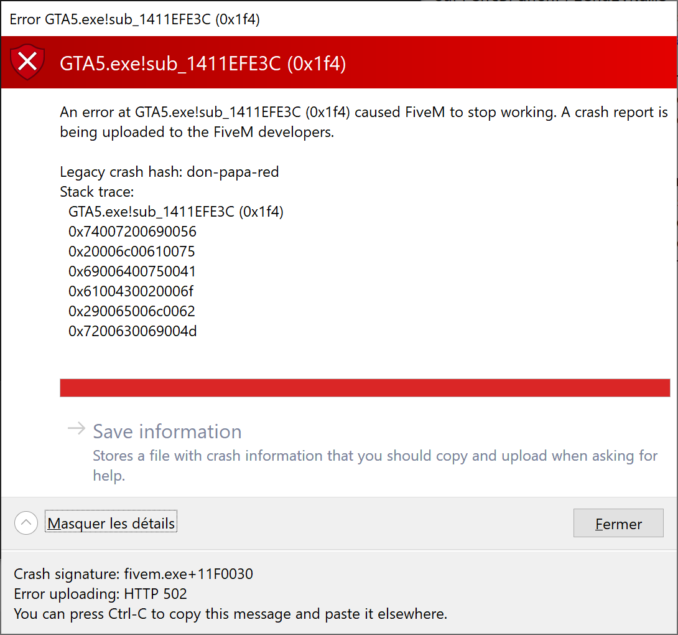Click the red upload progress bar
The height and width of the screenshot is (635, 678).
365,387
